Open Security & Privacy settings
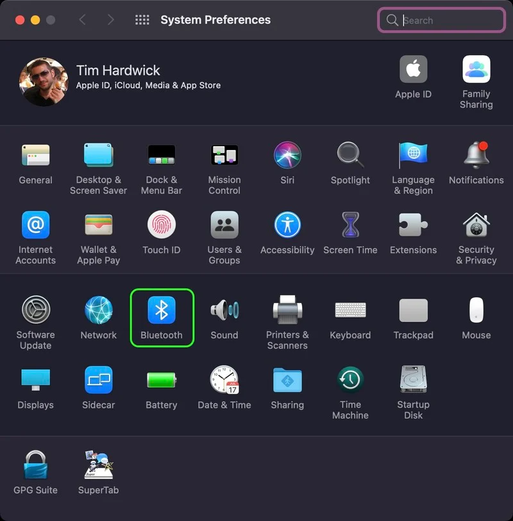 coord(476,226)
